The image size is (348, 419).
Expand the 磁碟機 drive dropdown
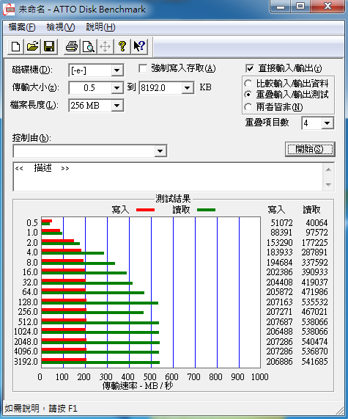point(117,70)
